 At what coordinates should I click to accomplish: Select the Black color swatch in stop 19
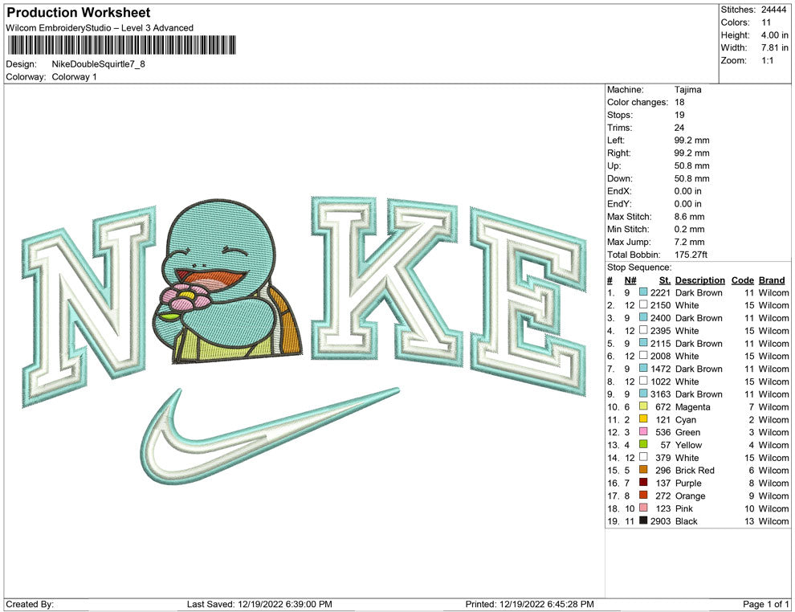pyautogui.click(x=643, y=520)
